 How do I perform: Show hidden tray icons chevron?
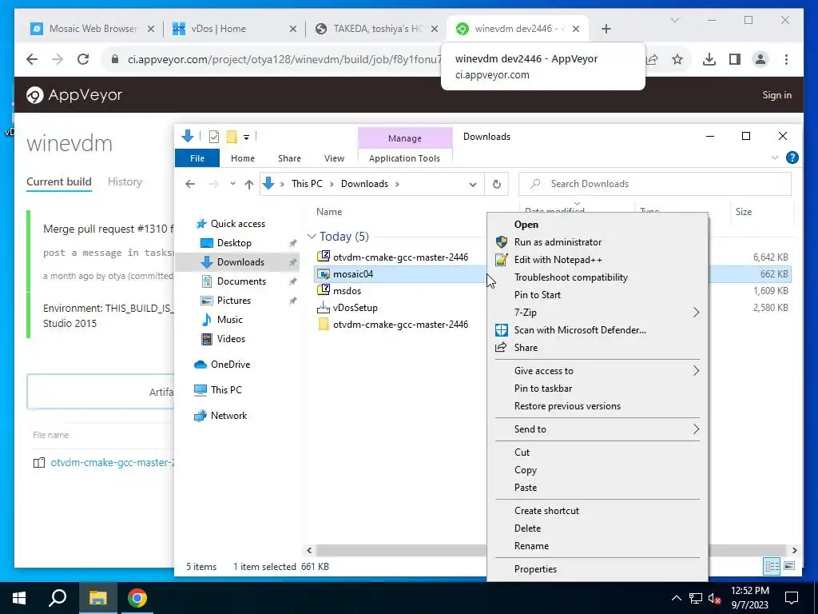(x=676, y=598)
